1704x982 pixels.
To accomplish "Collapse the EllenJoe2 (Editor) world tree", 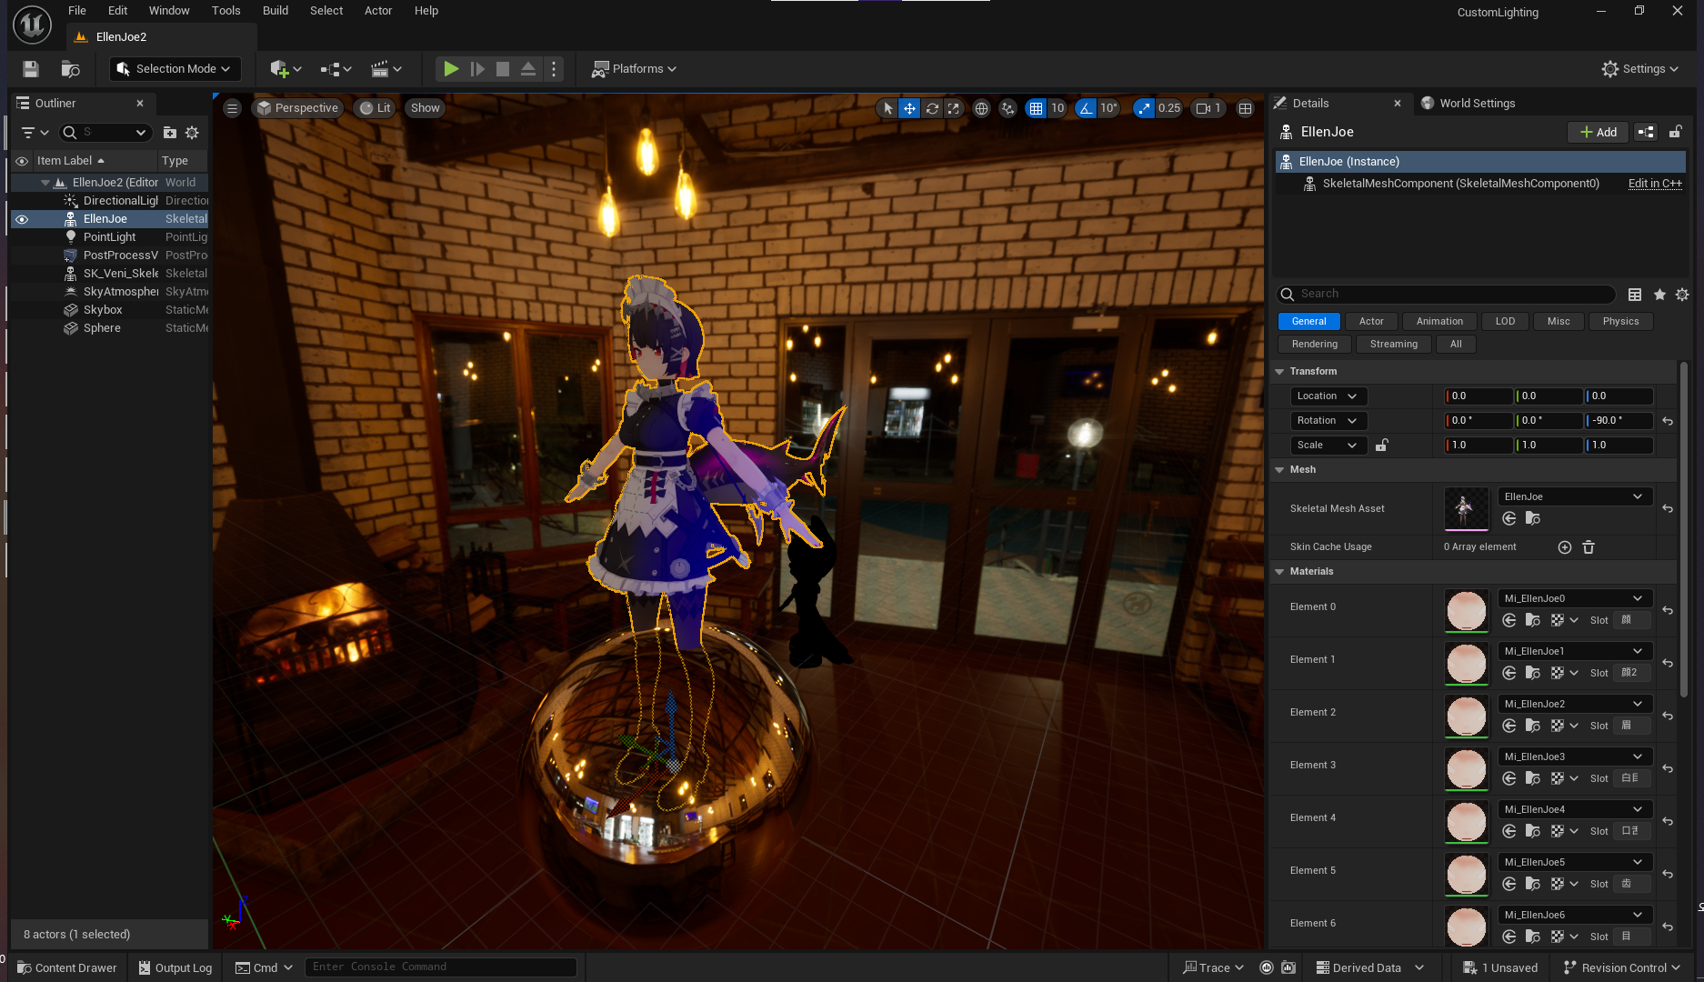I will (45, 183).
